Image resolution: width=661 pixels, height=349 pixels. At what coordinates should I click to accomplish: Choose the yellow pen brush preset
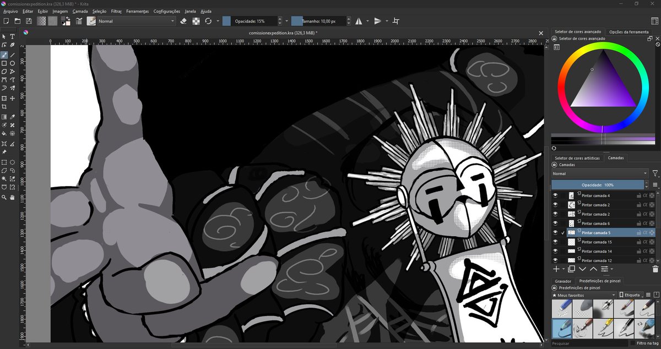coord(603,329)
